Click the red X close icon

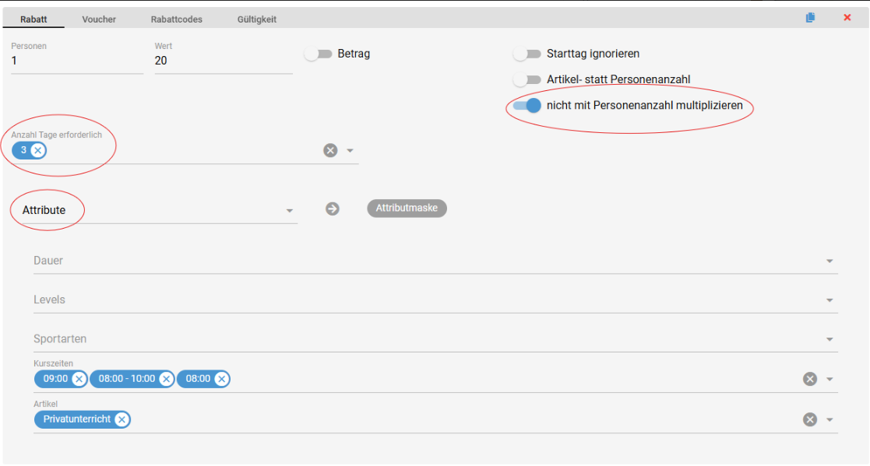(x=847, y=18)
